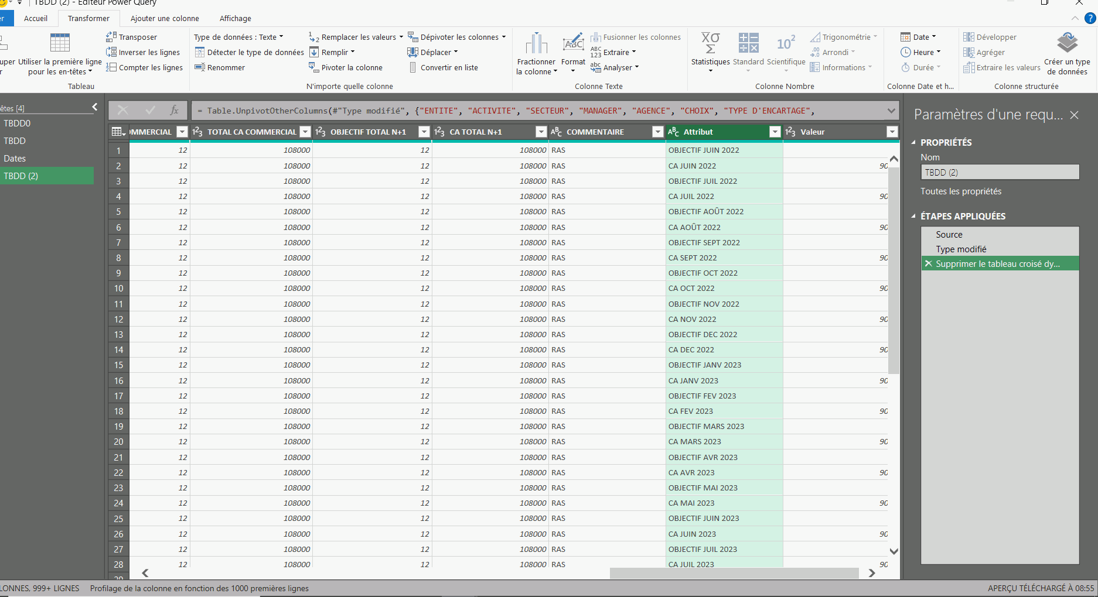Image resolution: width=1098 pixels, height=597 pixels.
Task: Switch to Ajouter une colonne tab
Action: tap(165, 18)
